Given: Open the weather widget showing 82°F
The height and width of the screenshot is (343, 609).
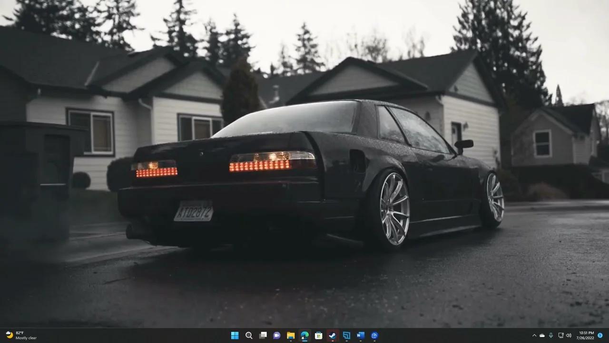Looking at the screenshot, I should [21, 335].
